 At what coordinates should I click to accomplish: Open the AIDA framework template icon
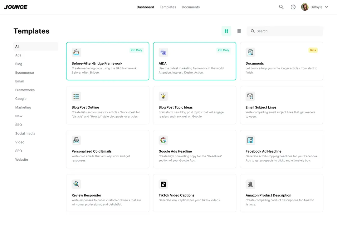[x=163, y=52]
